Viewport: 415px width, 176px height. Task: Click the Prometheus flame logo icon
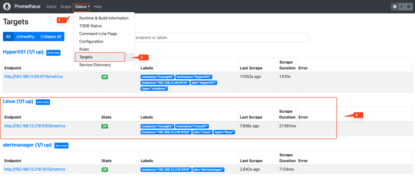click(6, 6)
